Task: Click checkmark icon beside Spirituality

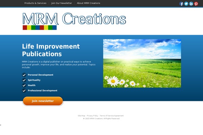Action: [x=24, y=80]
